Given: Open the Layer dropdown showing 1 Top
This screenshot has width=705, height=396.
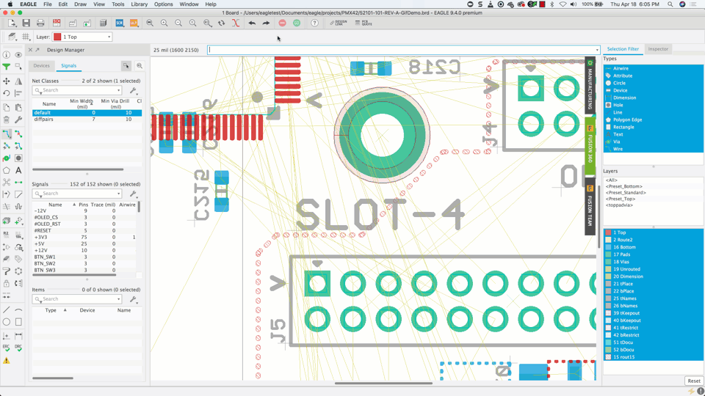Looking at the screenshot, I should (82, 37).
